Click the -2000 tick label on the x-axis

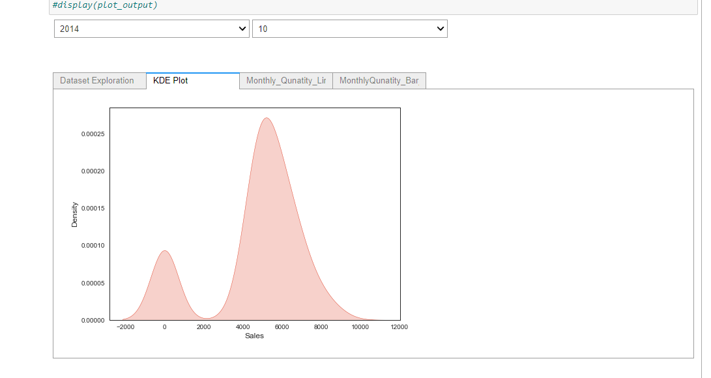point(125,327)
